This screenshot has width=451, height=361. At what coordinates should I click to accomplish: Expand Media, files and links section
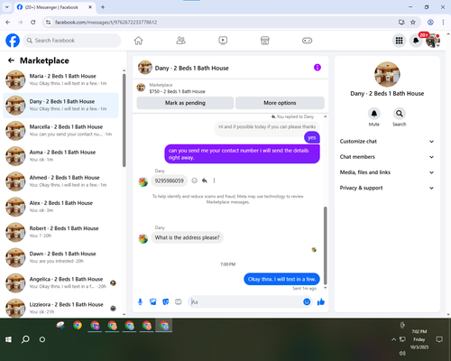tap(387, 172)
